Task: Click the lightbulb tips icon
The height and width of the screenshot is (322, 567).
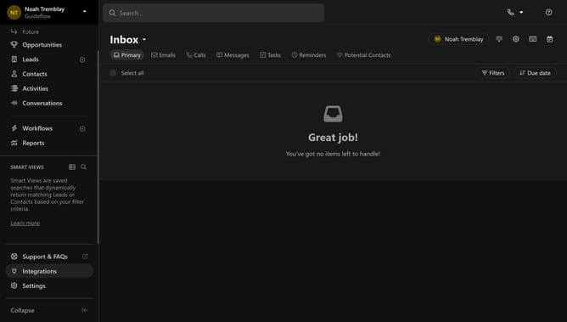Action: 499,39
